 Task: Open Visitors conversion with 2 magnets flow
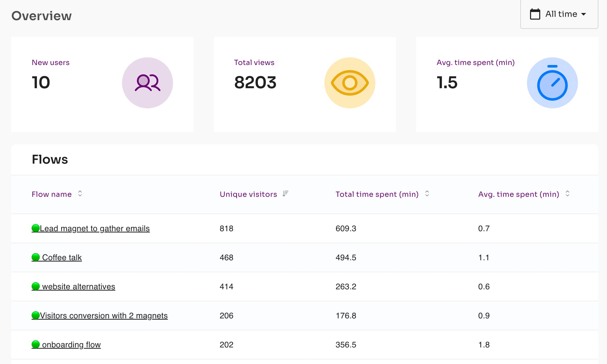[x=103, y=316]
